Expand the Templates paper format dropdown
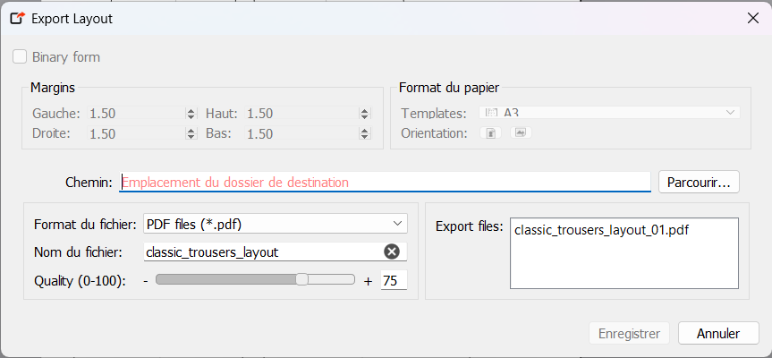The image size is (772, 358). pyautogui.click(x=731, y=114)
